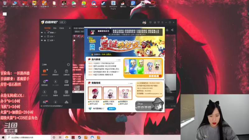Click the user avatar in 直播伴侣 title bar
The width and height of the screenshot is (249, 140).
pos(144,22)
